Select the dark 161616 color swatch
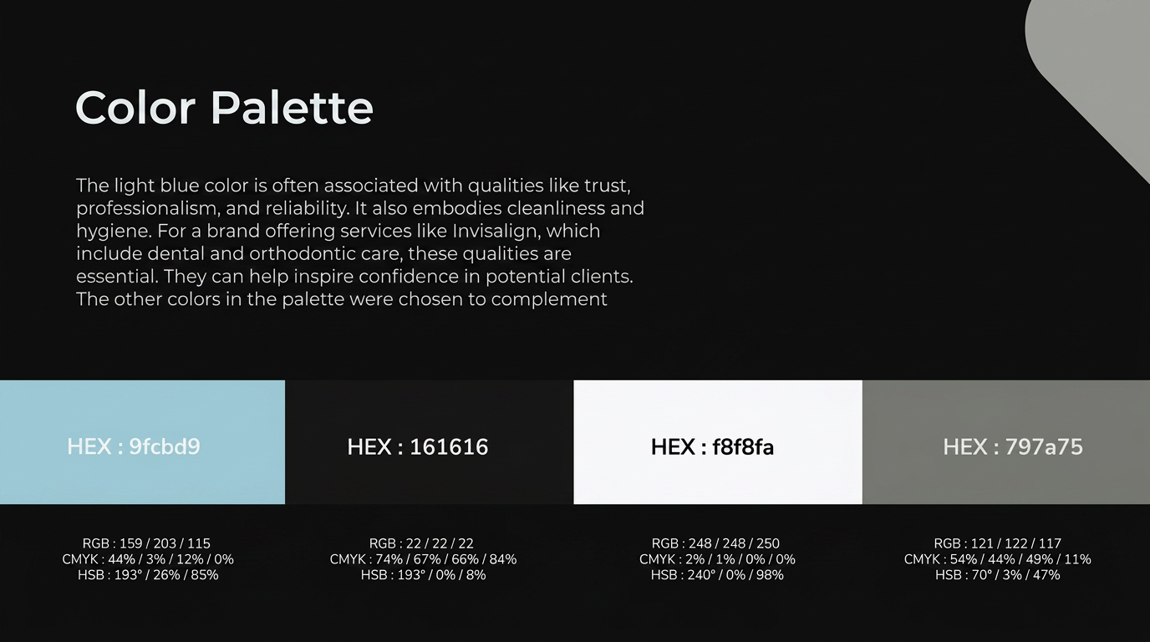1150x642 pixels. [x=430, y=442]
